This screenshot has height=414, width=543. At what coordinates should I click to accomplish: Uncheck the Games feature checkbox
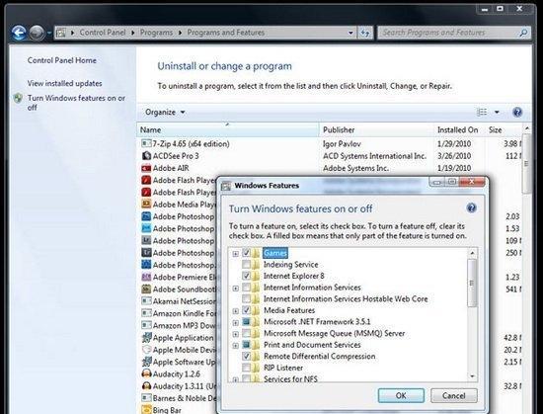point(246,253)
